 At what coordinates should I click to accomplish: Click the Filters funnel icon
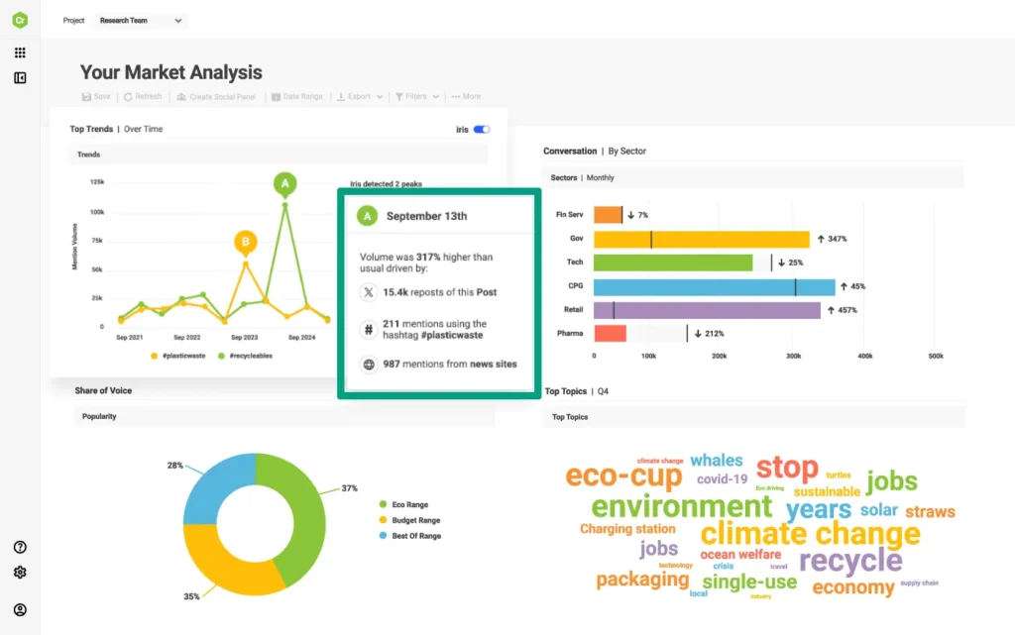tap(399, 96)
